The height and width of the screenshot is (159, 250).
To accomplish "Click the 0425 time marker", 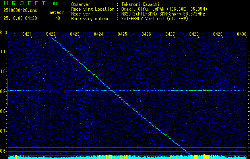I will point(122,34).
